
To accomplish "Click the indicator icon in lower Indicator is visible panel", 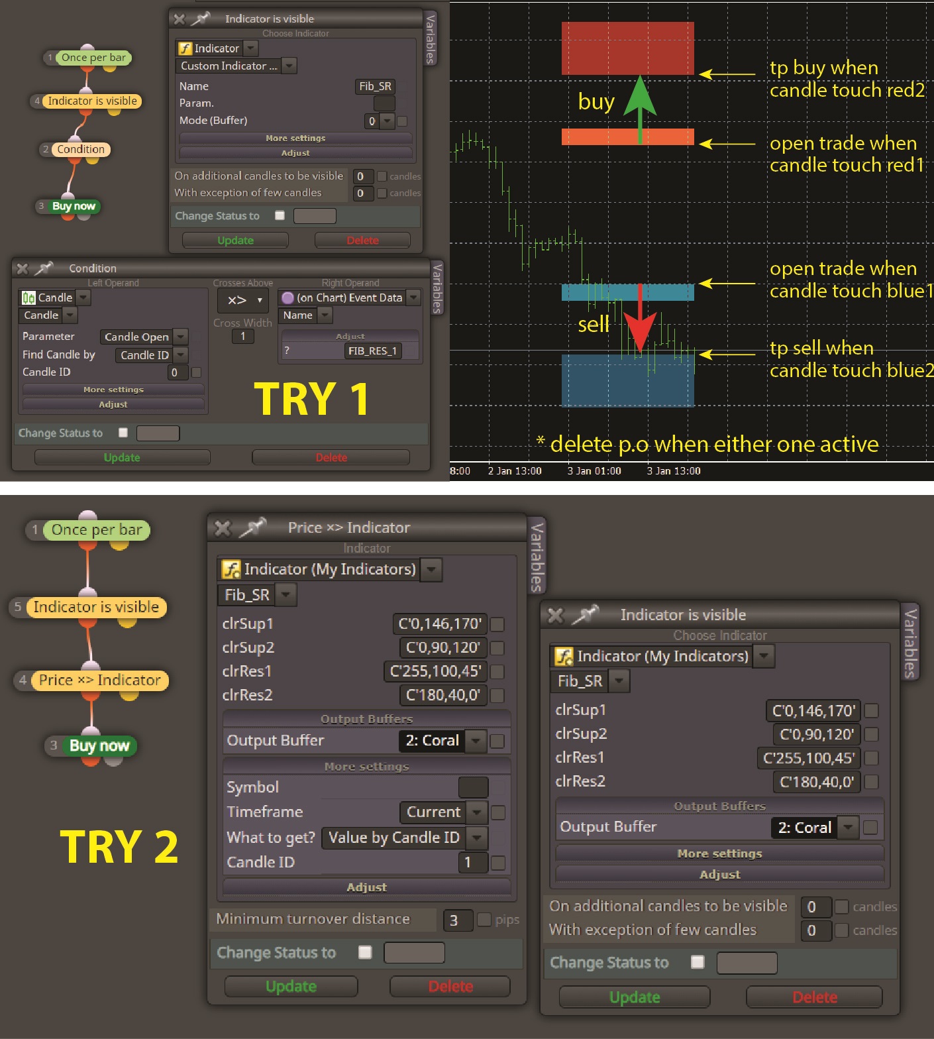I will (x=564, y=656).
